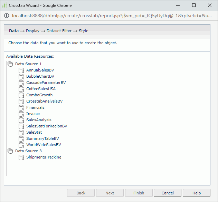218x202 pixels.
Task: Select the WorldWideSalesBV entry
Action: [x=44, y=145]
